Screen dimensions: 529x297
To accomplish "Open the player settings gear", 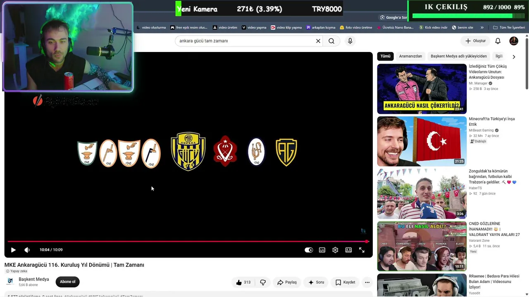I will pos(335,250).
